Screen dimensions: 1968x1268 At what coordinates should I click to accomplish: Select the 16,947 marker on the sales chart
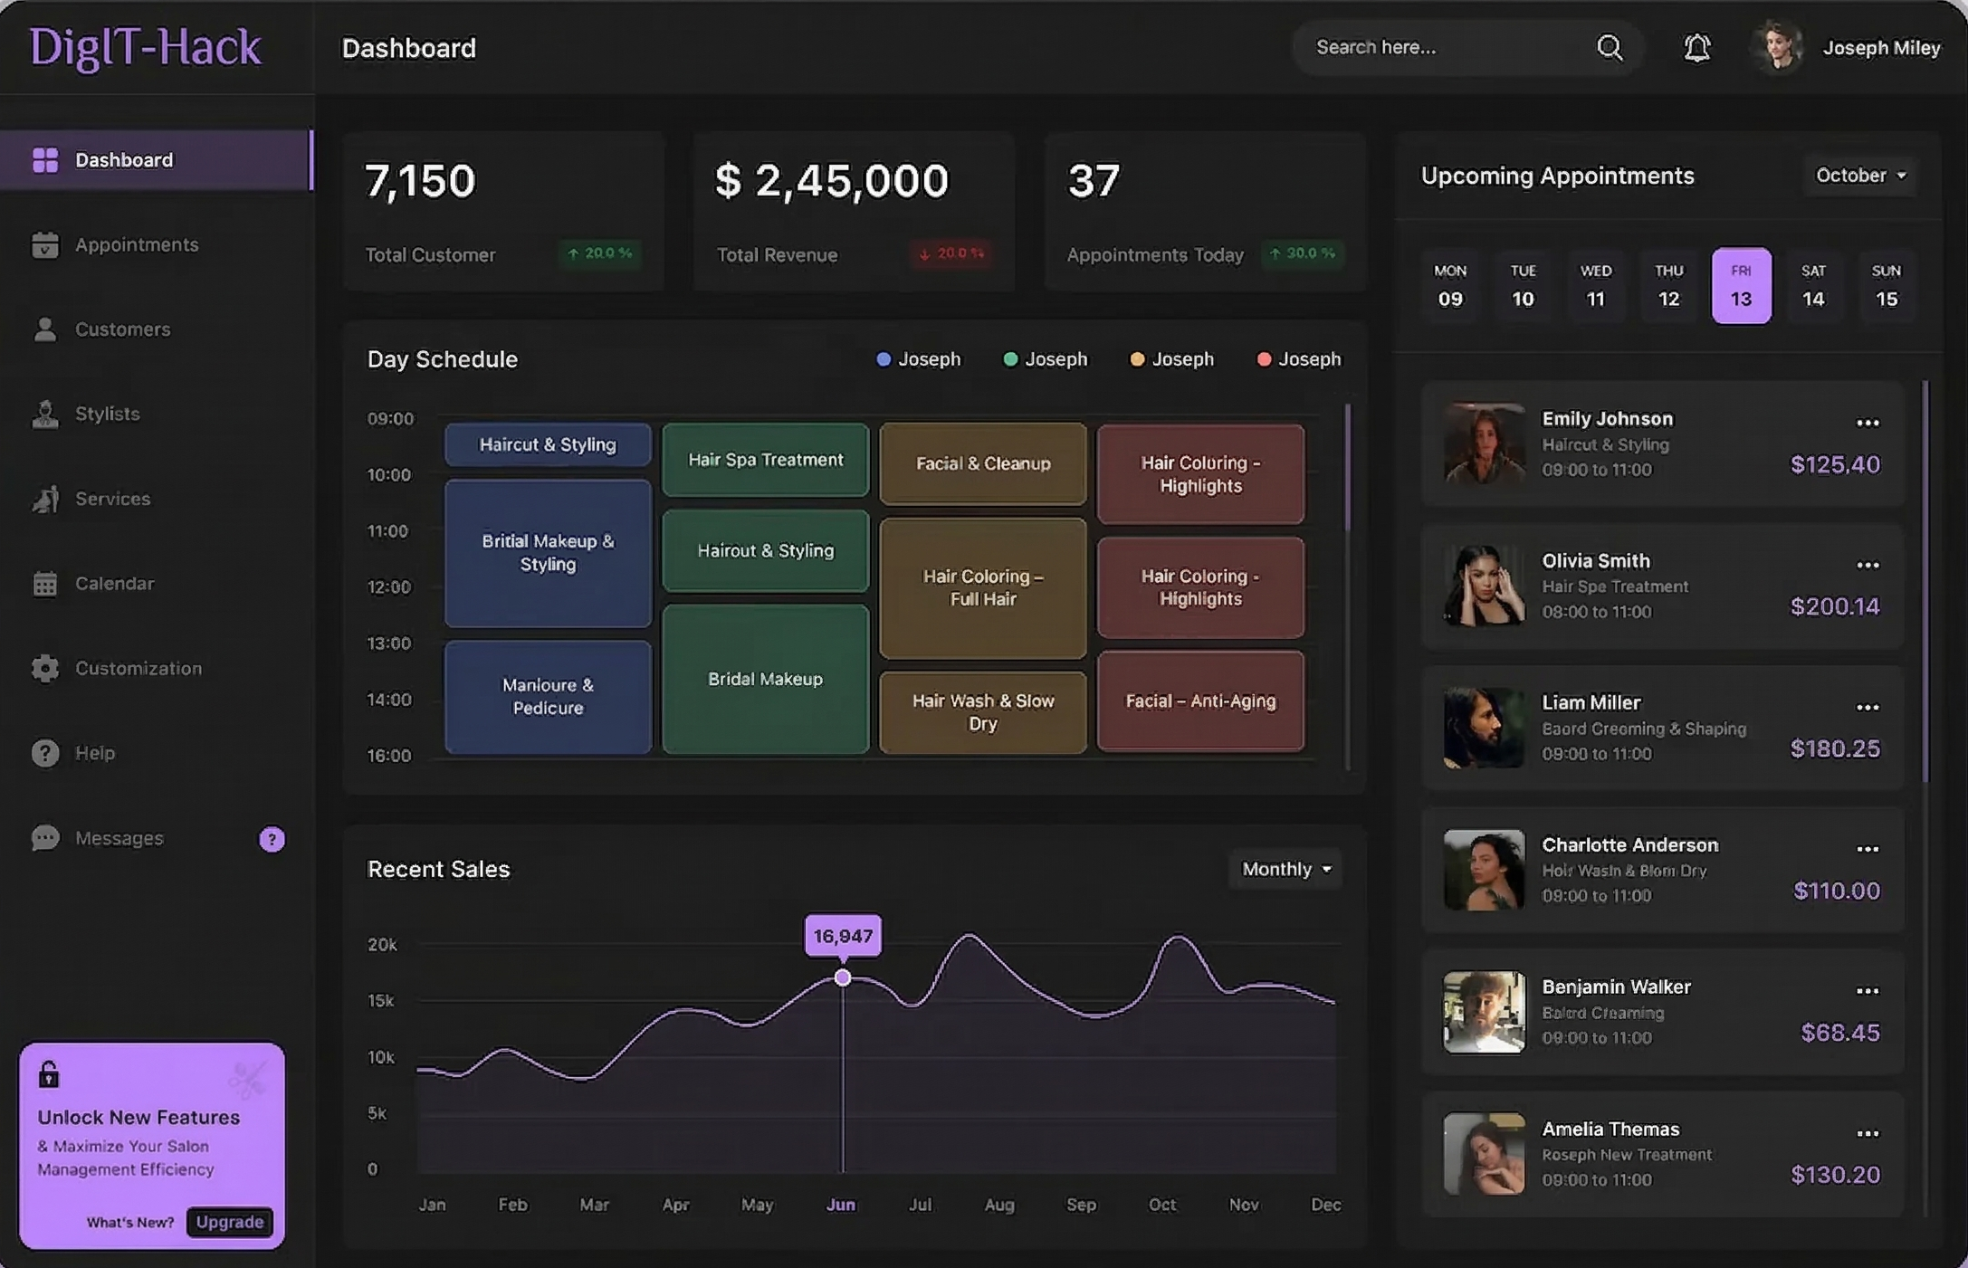tap(842, 977)
